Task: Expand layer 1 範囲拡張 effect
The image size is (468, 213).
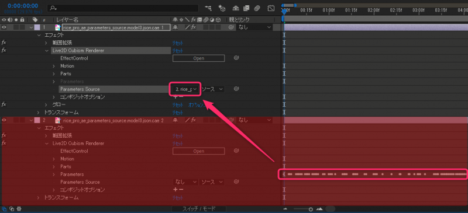Action: click(x=46, y=43)
